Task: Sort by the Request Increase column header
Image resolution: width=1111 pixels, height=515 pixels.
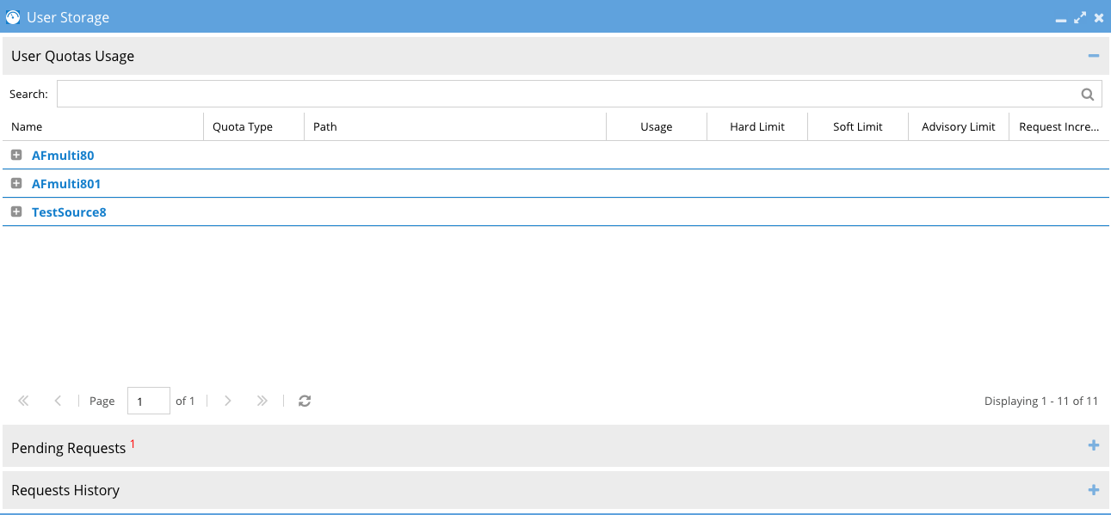Action: pyautogui.click(x=1059, y=126)
